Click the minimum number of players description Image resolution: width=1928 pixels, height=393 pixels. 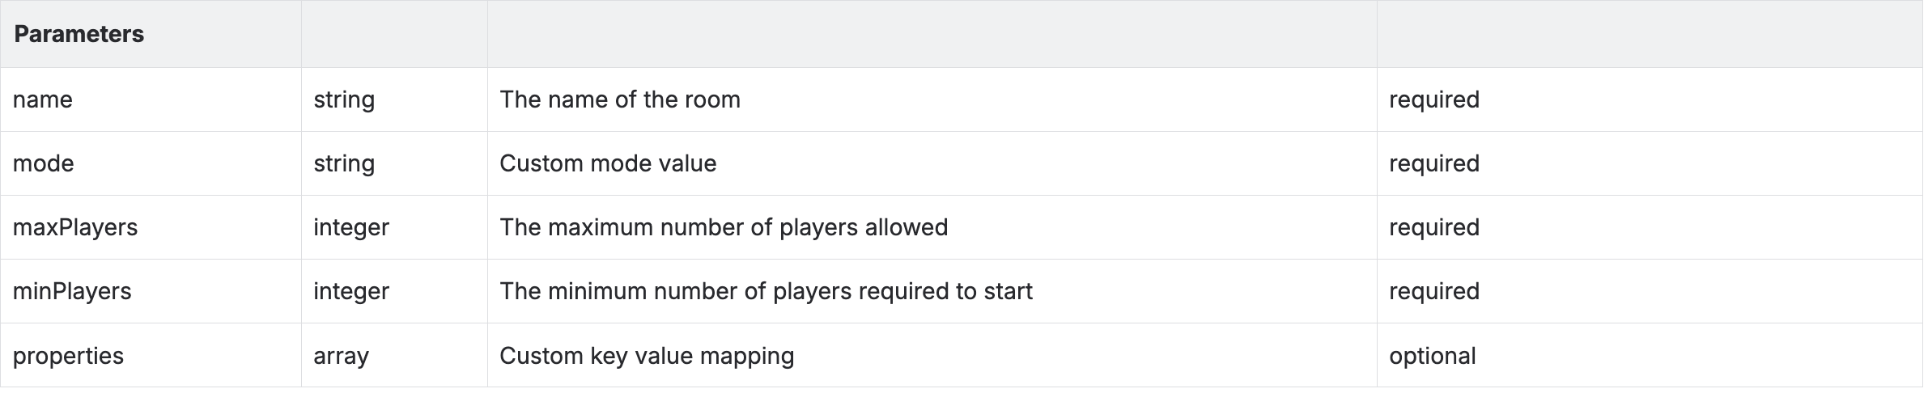tap(766, 291)
